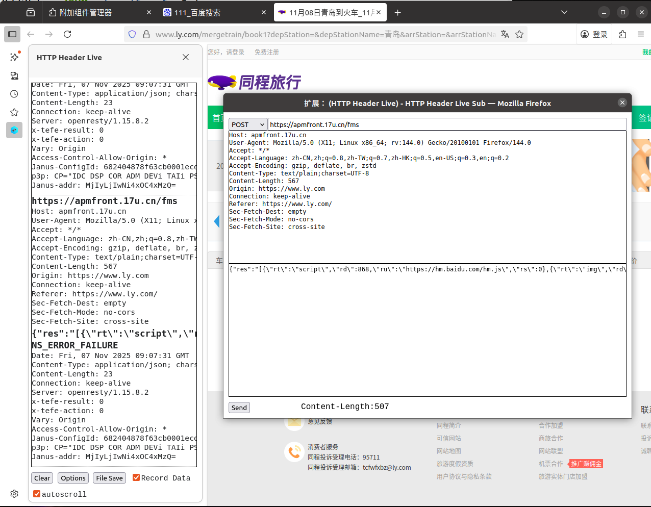The image size is (651, 507).
Task: Click the 消费者服务 phone icon
Action: click(x=294, y=451)
